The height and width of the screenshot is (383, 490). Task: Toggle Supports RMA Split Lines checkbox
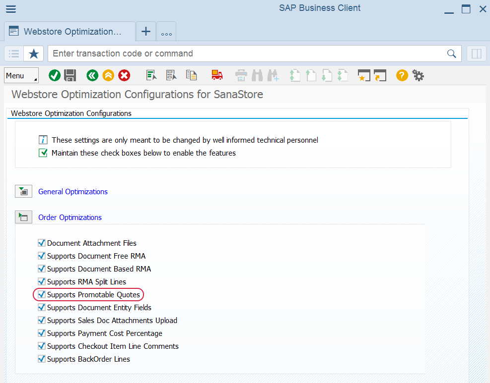(x=42, y=281)
